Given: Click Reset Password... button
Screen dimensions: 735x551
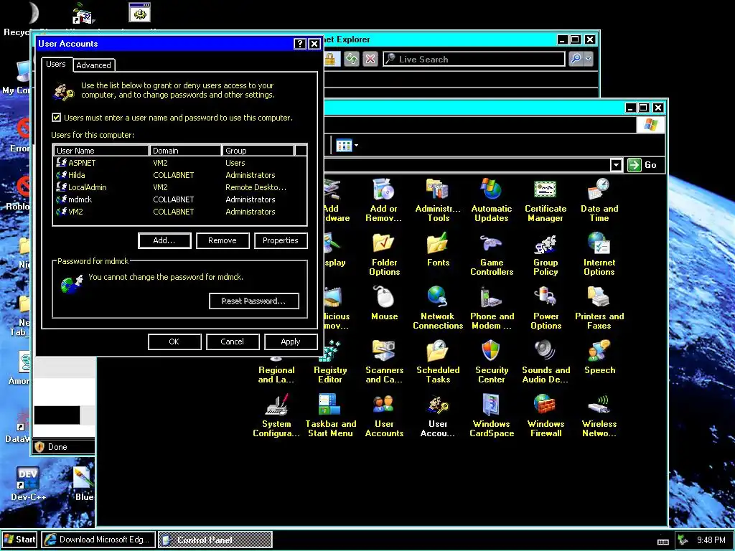Looking at the screenshot, I should coord(253,301).
